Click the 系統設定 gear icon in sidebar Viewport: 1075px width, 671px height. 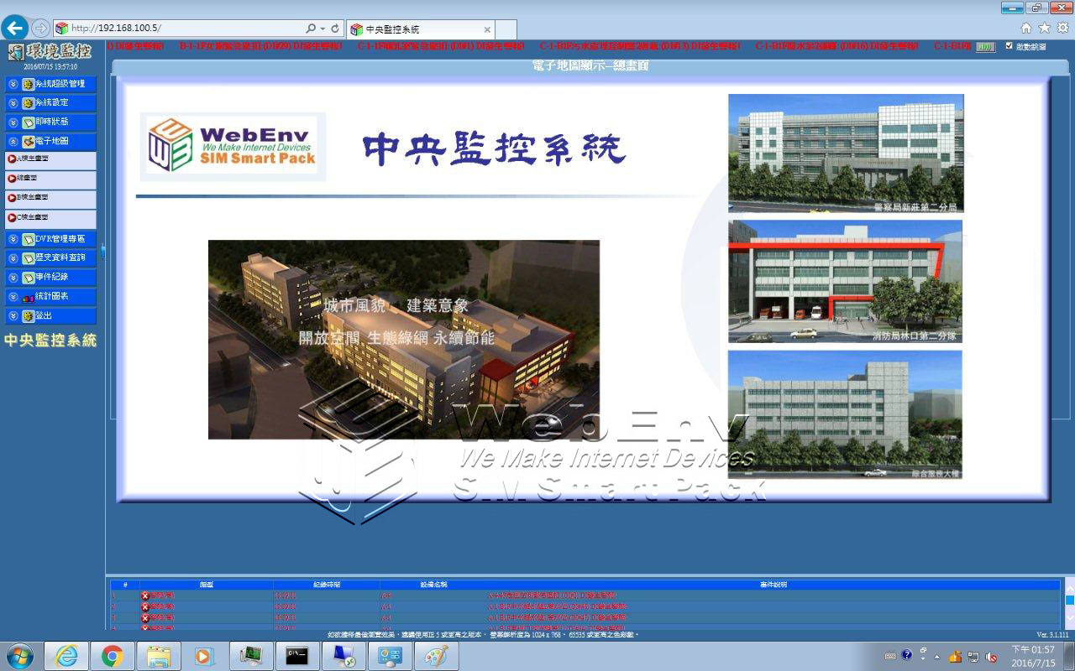point(28,103)
